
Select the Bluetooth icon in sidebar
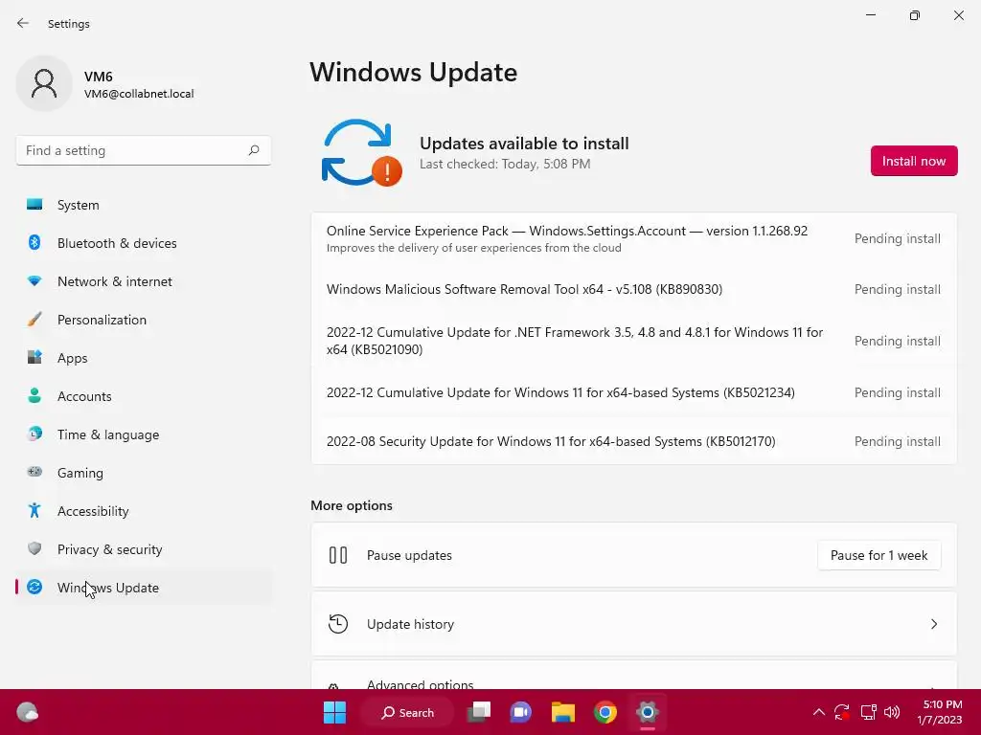click(34, 242)
